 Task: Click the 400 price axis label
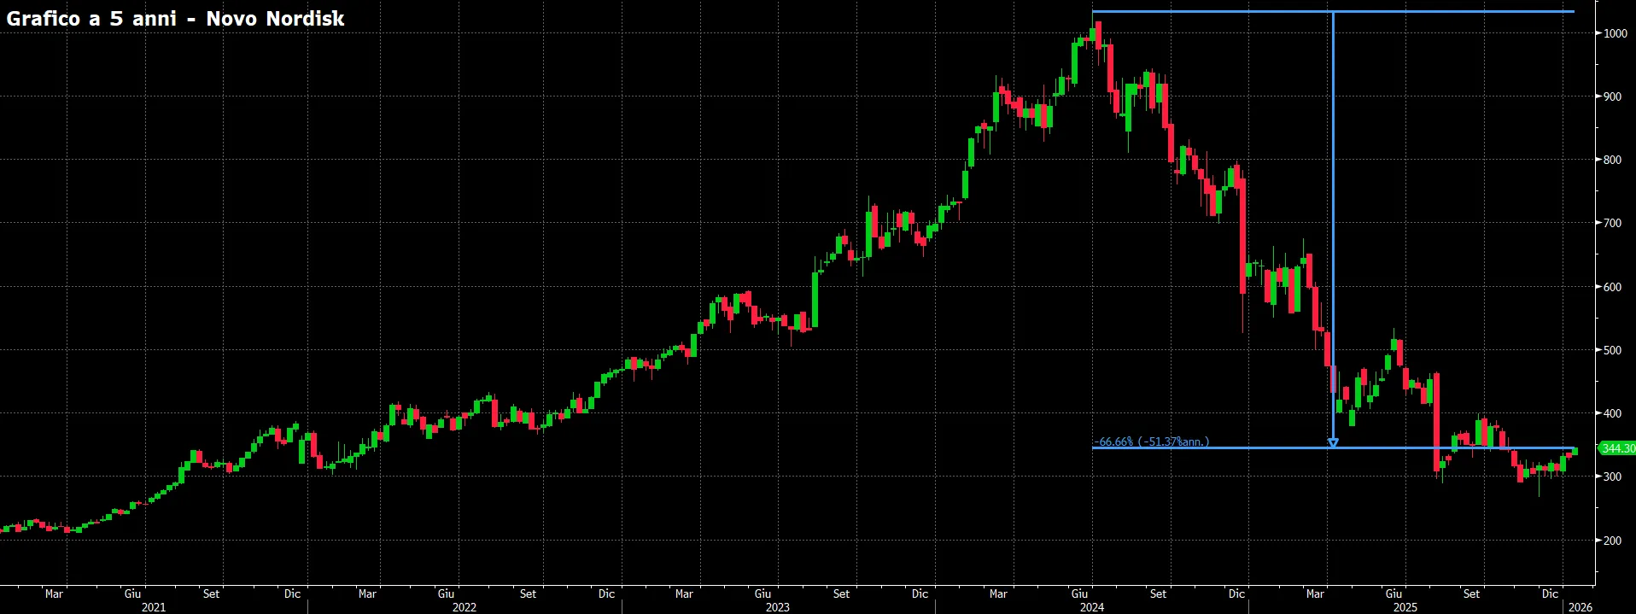coord(1612,413)
